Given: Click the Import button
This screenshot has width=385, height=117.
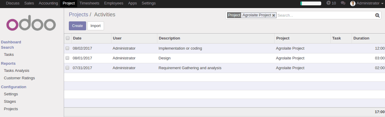Looking at the screenshot, I should pyautogui.click(x=96, y=26).
